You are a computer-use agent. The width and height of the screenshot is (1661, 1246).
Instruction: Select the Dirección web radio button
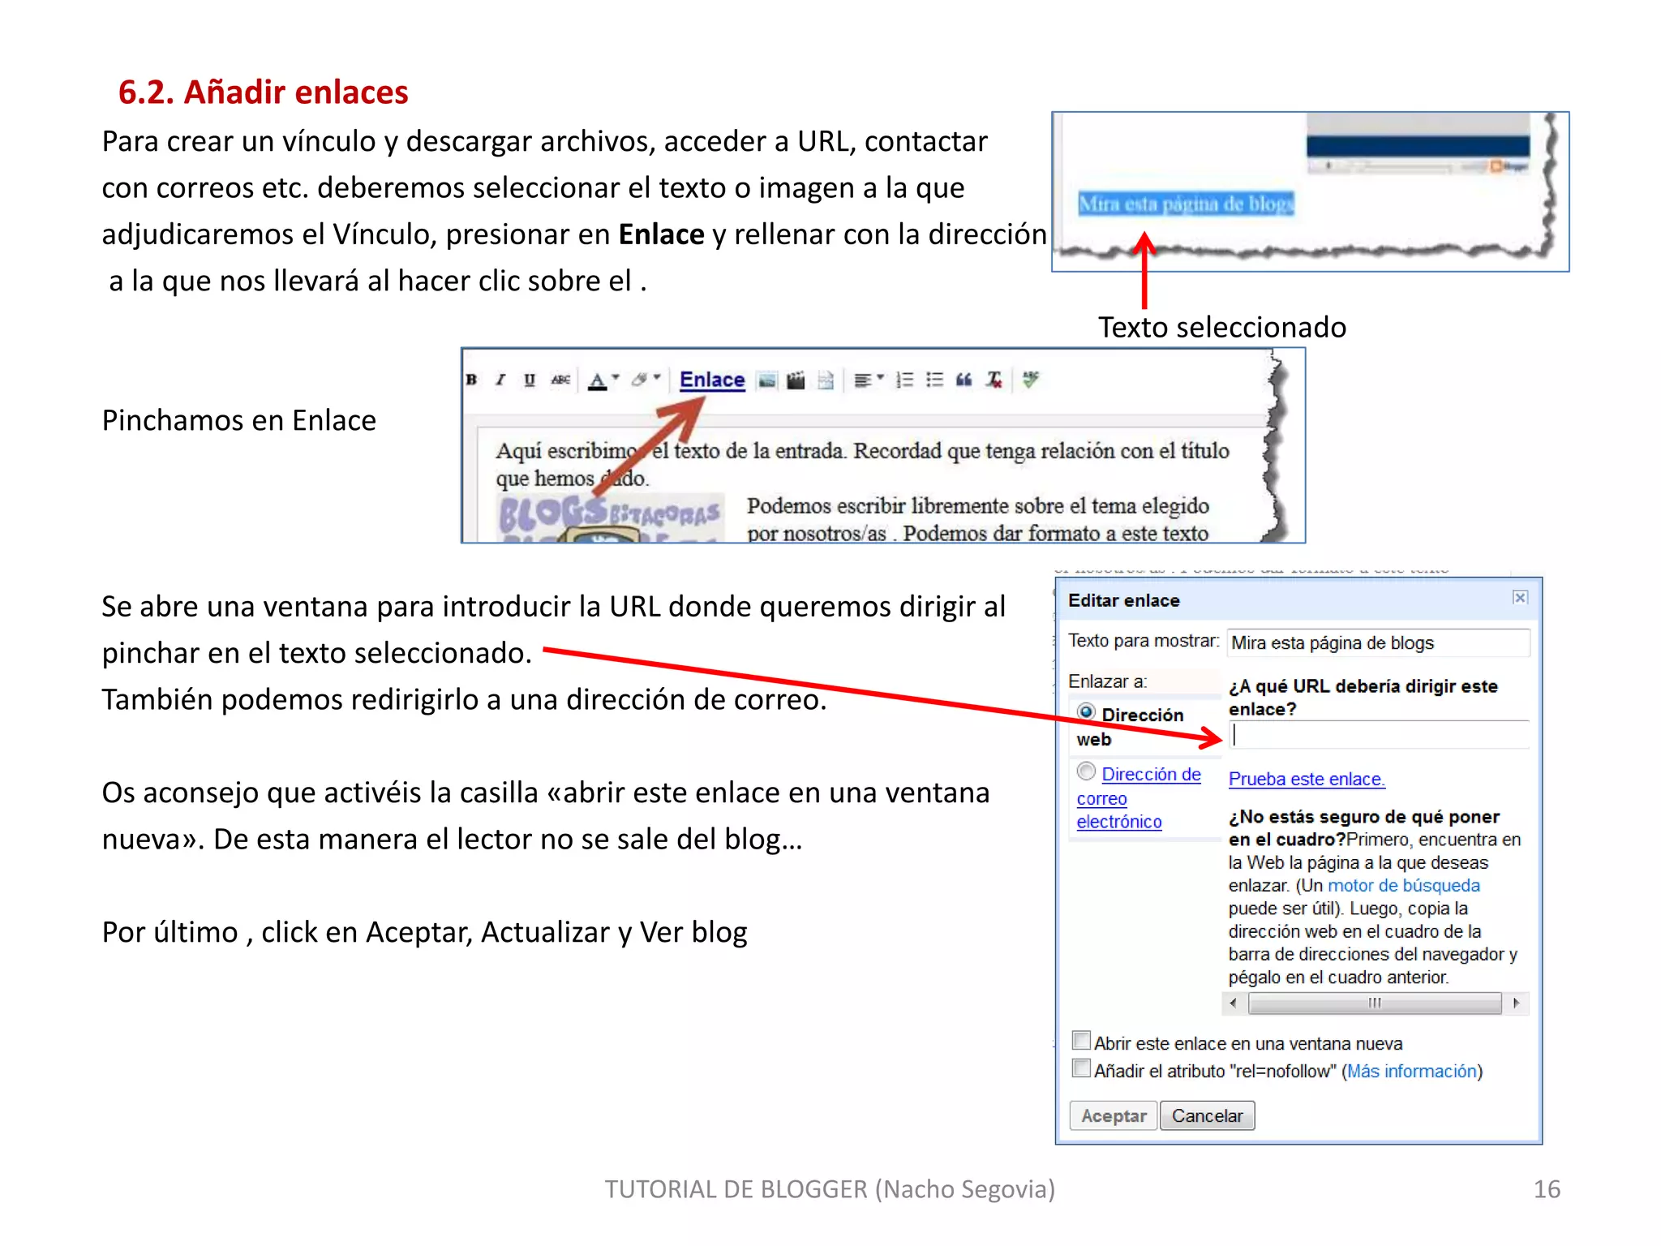click(1086, 712)
